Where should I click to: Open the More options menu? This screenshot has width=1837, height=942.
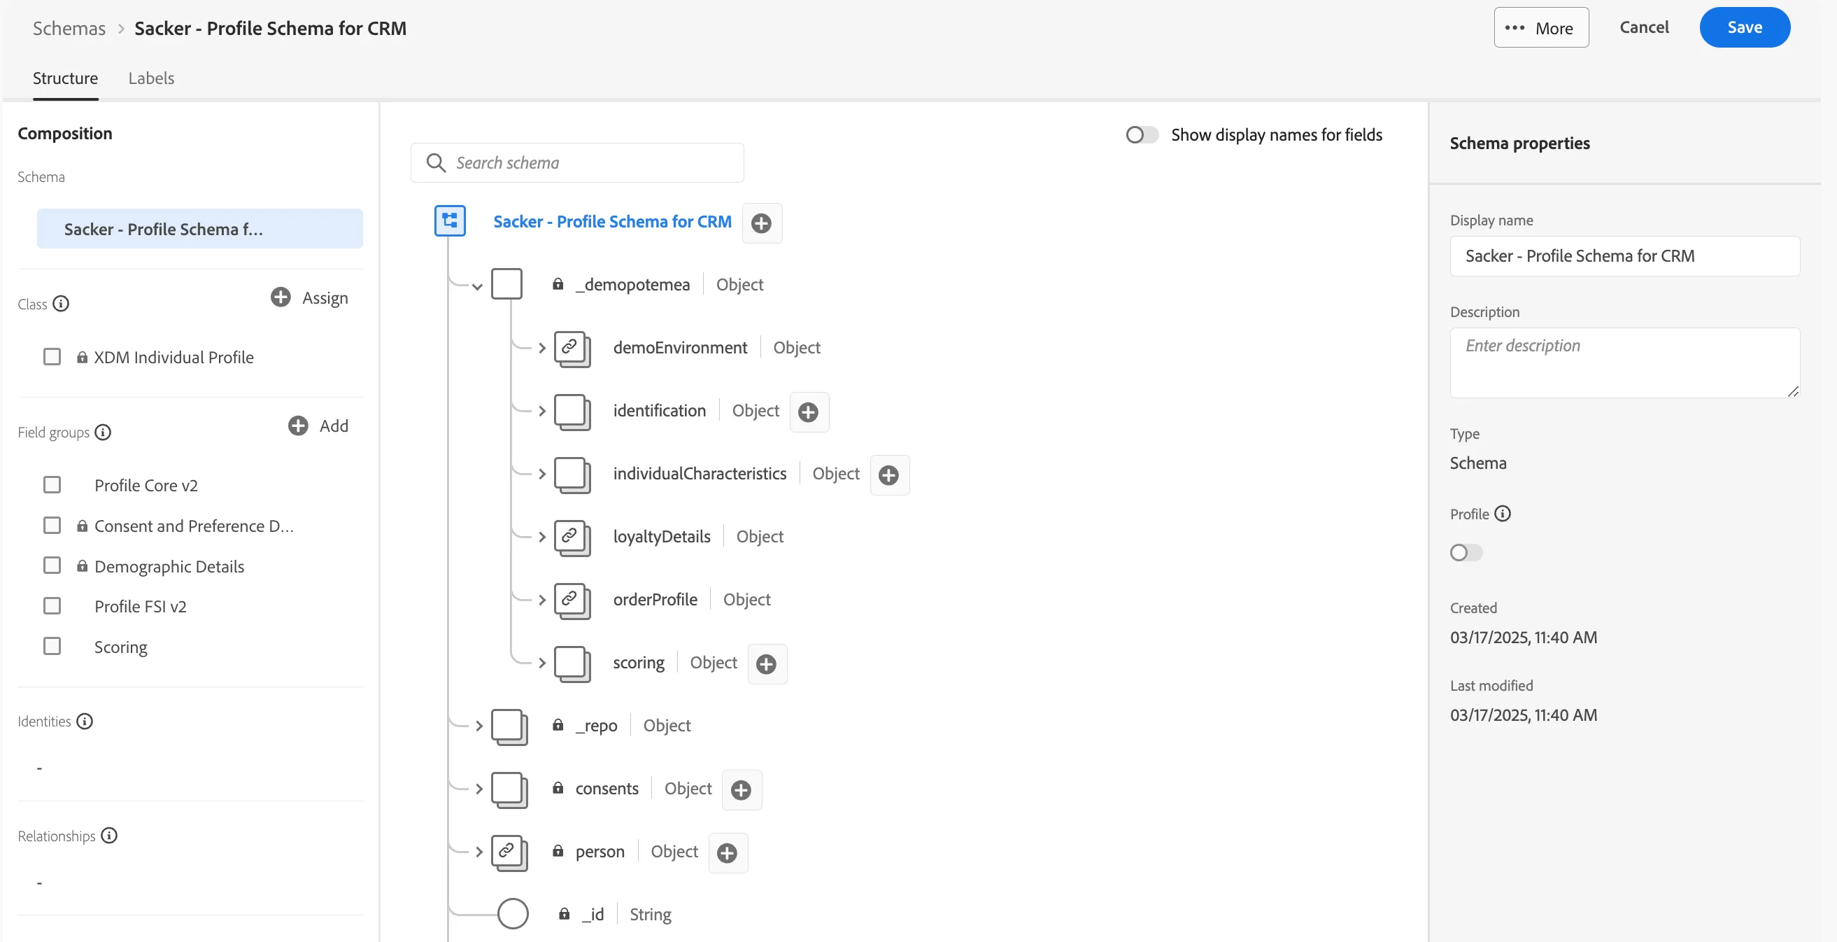point(1541,28)
